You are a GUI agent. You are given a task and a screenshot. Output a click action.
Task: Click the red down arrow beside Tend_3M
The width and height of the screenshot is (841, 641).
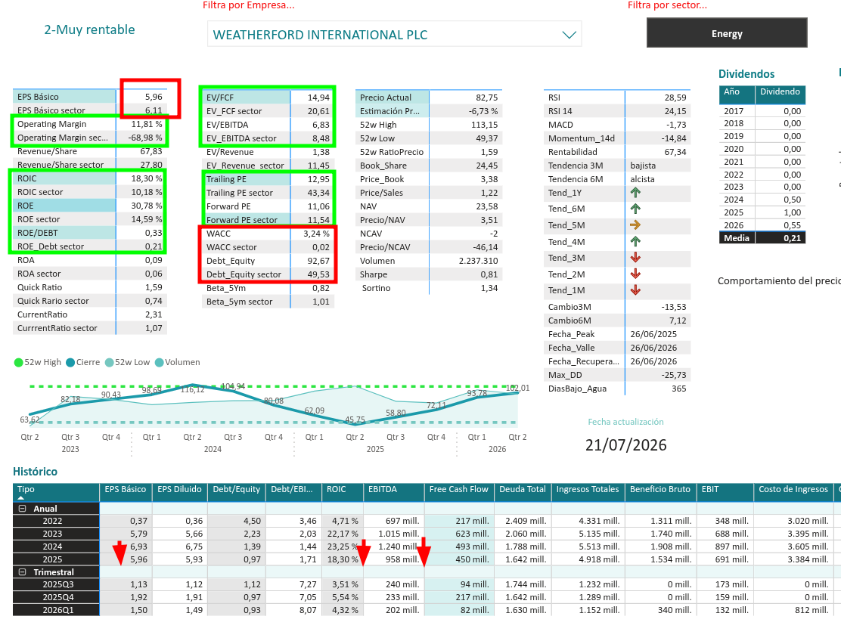(x=635, y=258)
